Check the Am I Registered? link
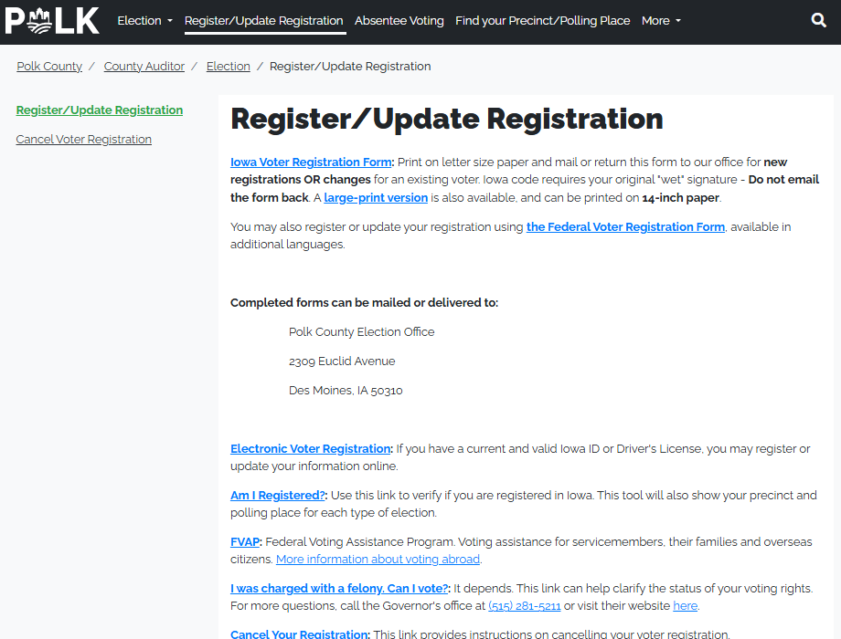The height and width of the screenshot is (639, 841). (x=278, y=495)
